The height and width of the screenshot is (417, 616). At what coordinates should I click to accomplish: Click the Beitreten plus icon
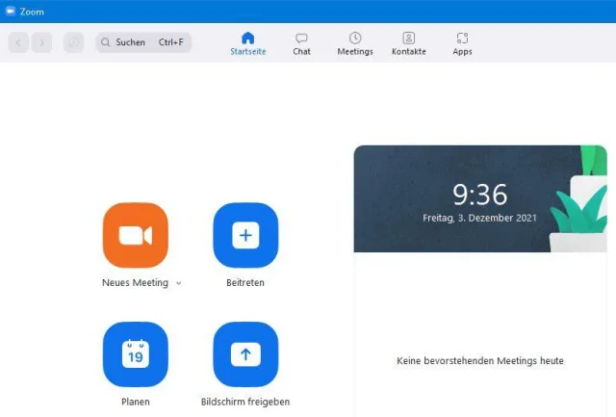click(245, 235)
